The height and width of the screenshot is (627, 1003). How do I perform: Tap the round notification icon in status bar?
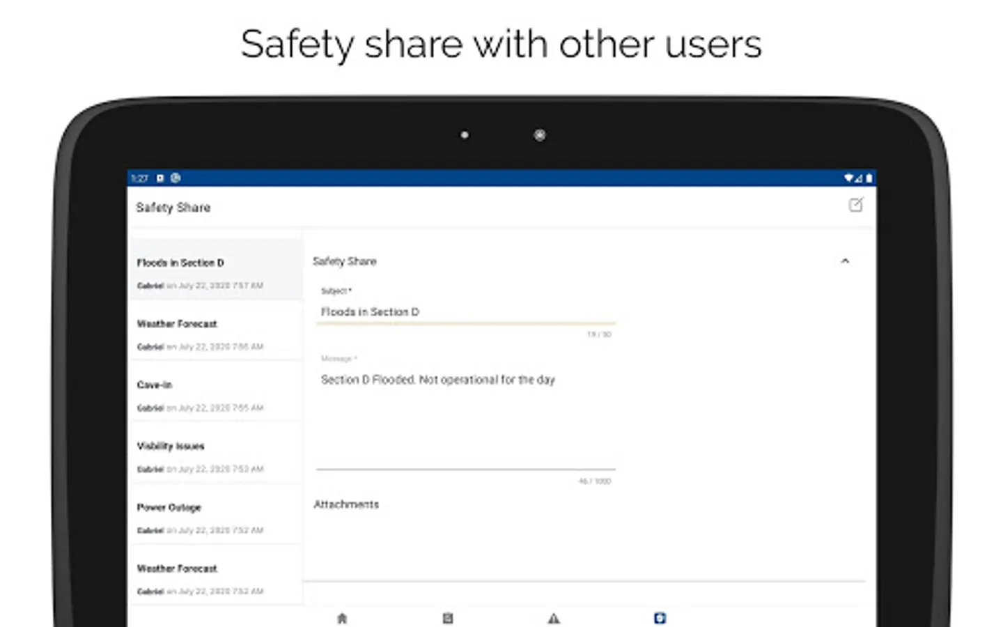176,178
